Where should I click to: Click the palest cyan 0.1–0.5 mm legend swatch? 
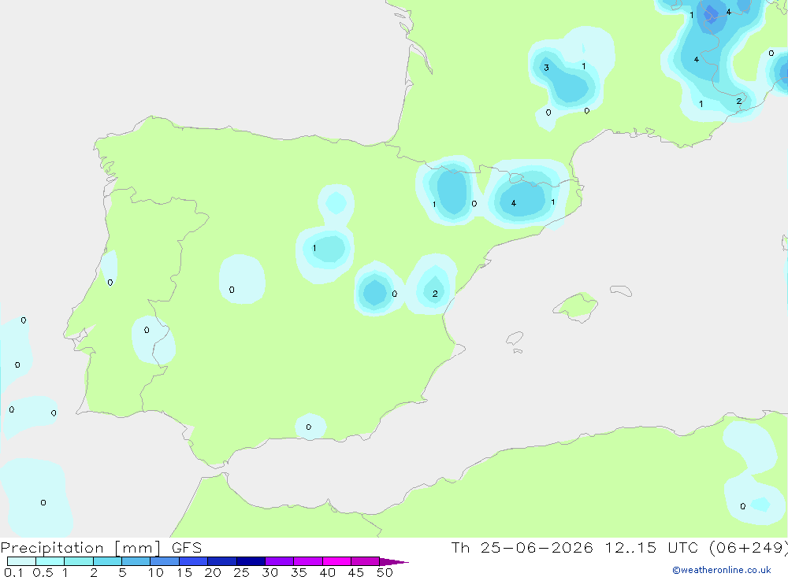coord(21,561)
